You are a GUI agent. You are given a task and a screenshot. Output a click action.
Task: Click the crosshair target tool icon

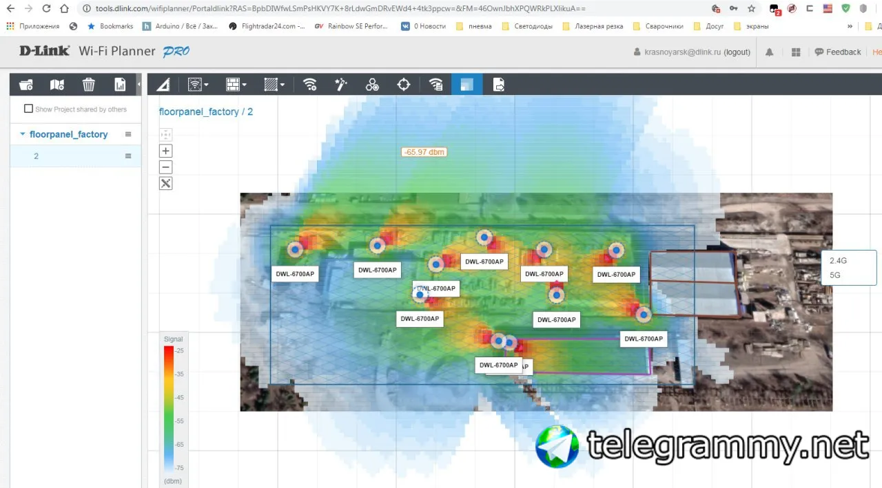tap(404, 85)
